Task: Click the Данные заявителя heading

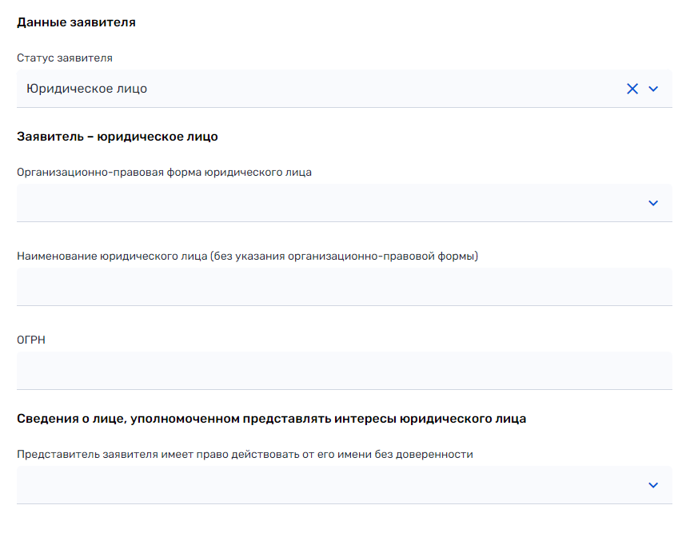Action: coord(76,22)
